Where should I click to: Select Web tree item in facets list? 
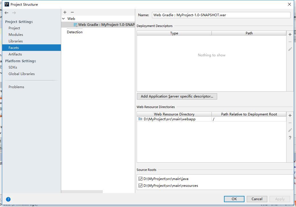(71, 19)
